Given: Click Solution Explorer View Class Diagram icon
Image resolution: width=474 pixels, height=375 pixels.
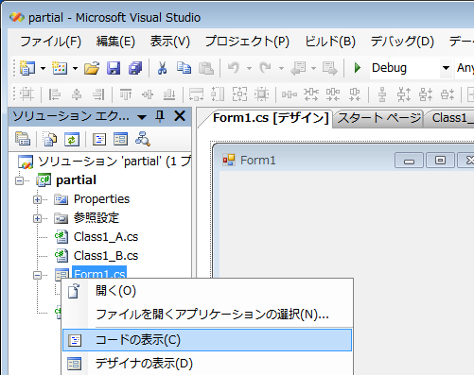Looking at the screenshot, I should tap(143, 139).
